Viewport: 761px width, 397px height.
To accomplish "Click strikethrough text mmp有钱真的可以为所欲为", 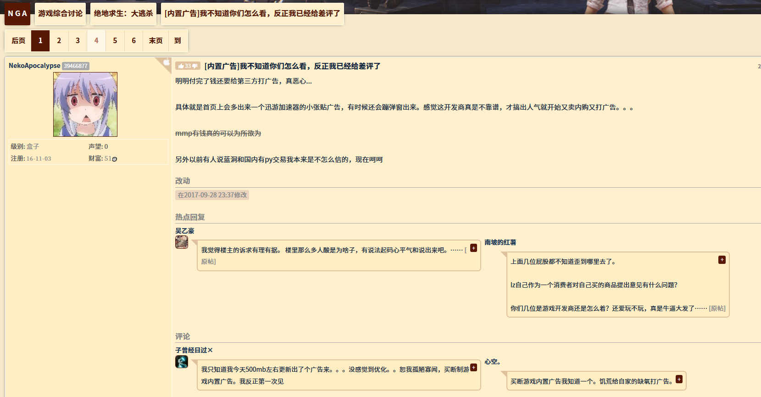I will (x=218, y=134).
